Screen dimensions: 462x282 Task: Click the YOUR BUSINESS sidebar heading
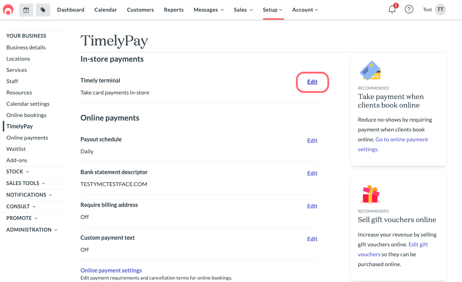26,36
